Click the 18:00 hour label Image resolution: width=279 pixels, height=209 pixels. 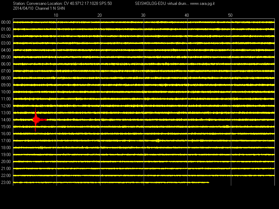click(6, 148)
